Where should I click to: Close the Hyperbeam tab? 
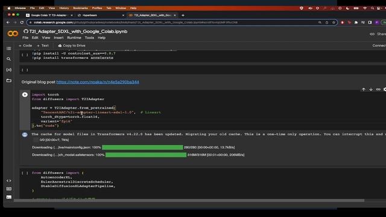tap(123, 15)
